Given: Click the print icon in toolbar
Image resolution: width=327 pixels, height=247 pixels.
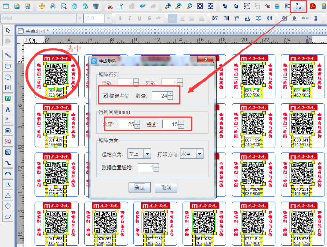Looking at the screenshot, I should click(x=52, y=6).
